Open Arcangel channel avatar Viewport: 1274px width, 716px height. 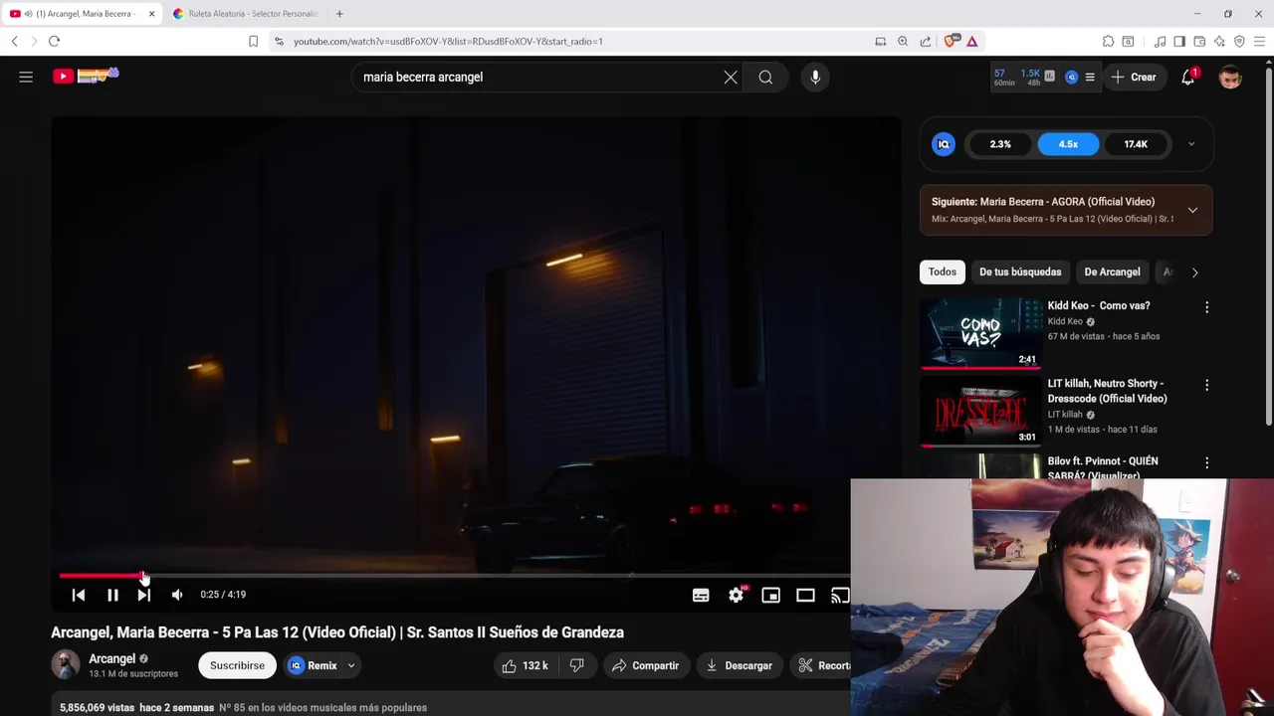click(x=66, y=664)
